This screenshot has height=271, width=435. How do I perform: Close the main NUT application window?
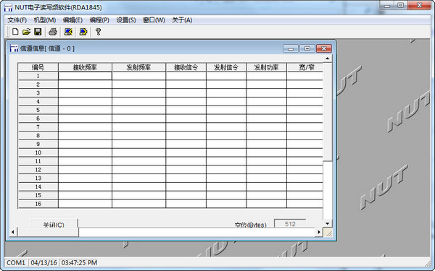point(420,5)
